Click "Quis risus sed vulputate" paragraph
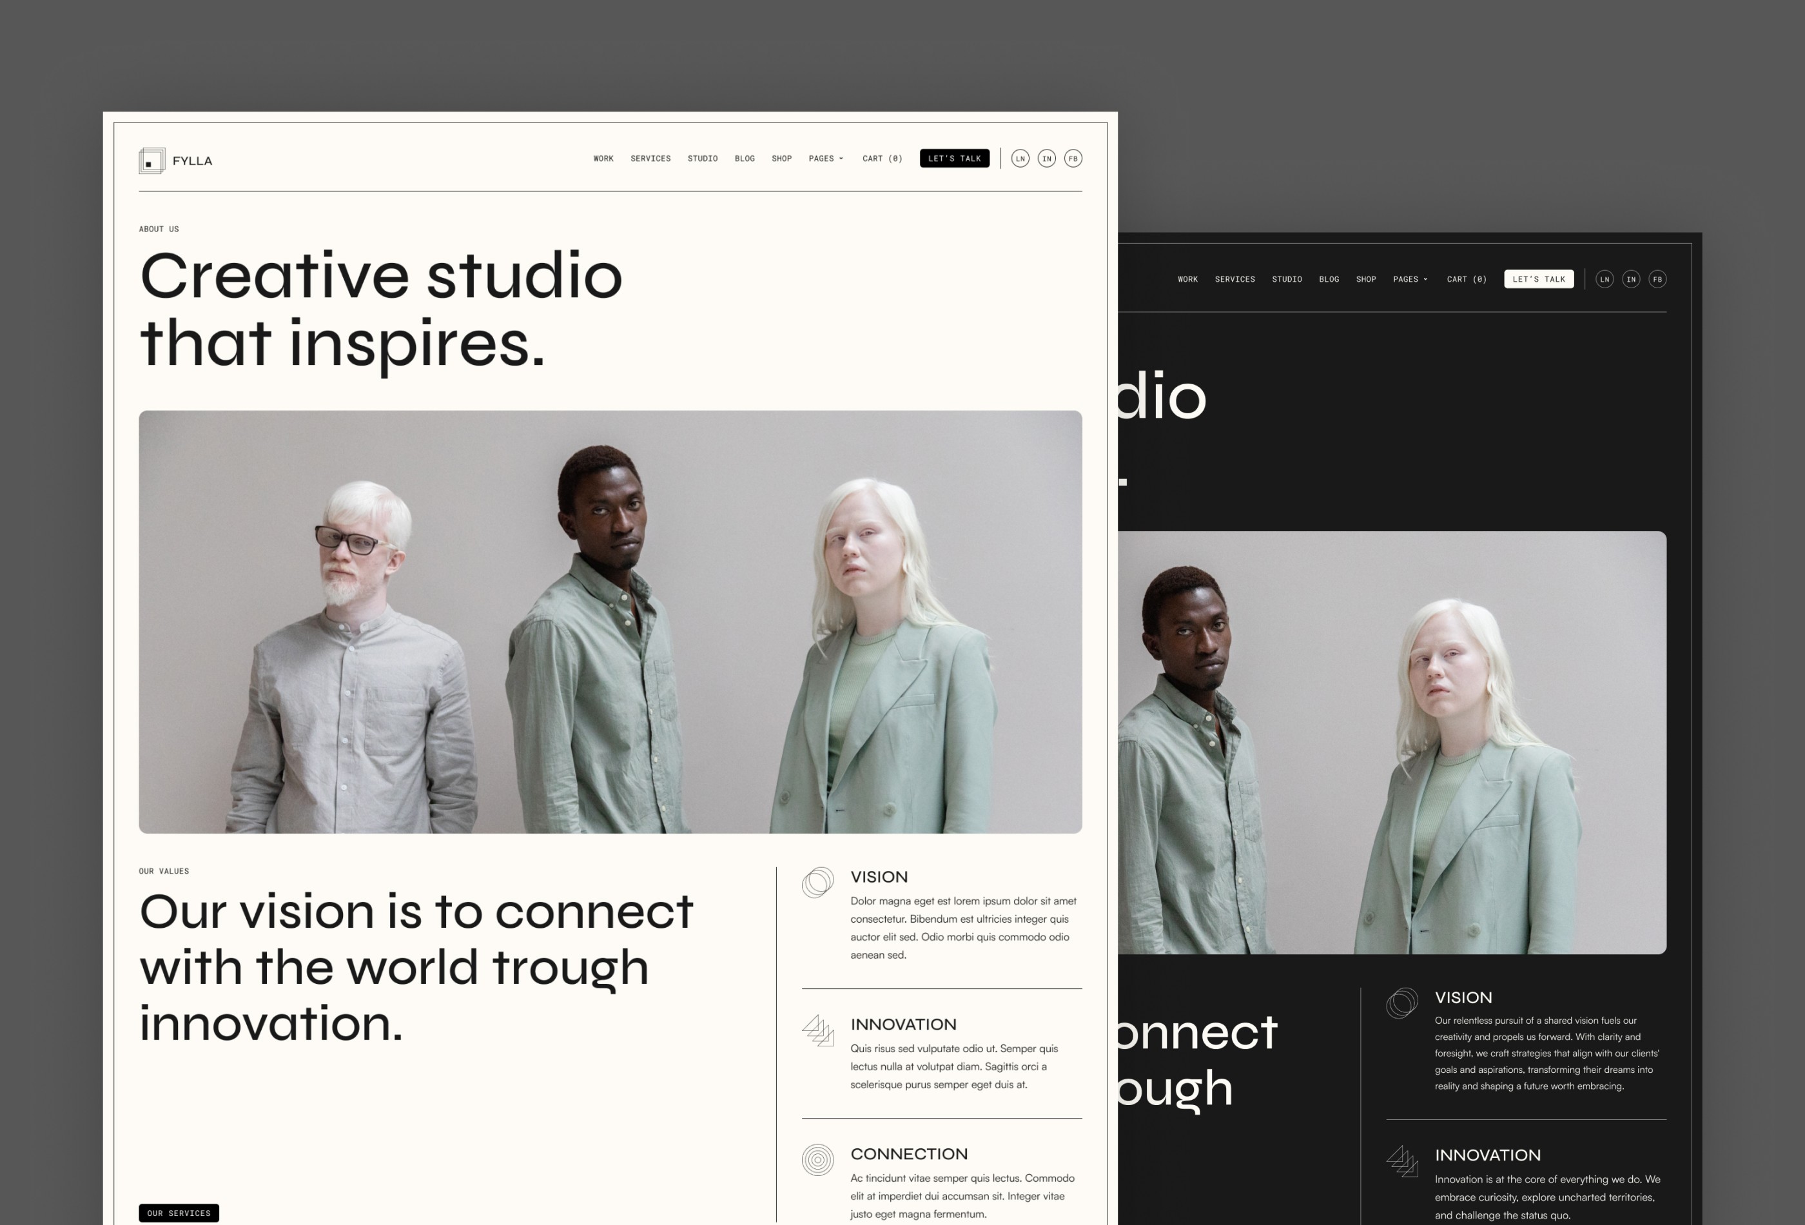 955,1066
